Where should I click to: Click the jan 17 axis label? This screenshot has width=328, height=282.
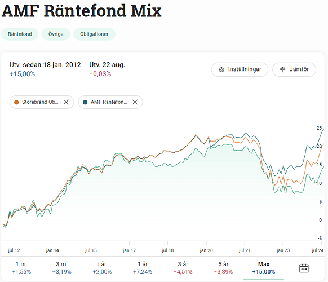click(129, 250)
